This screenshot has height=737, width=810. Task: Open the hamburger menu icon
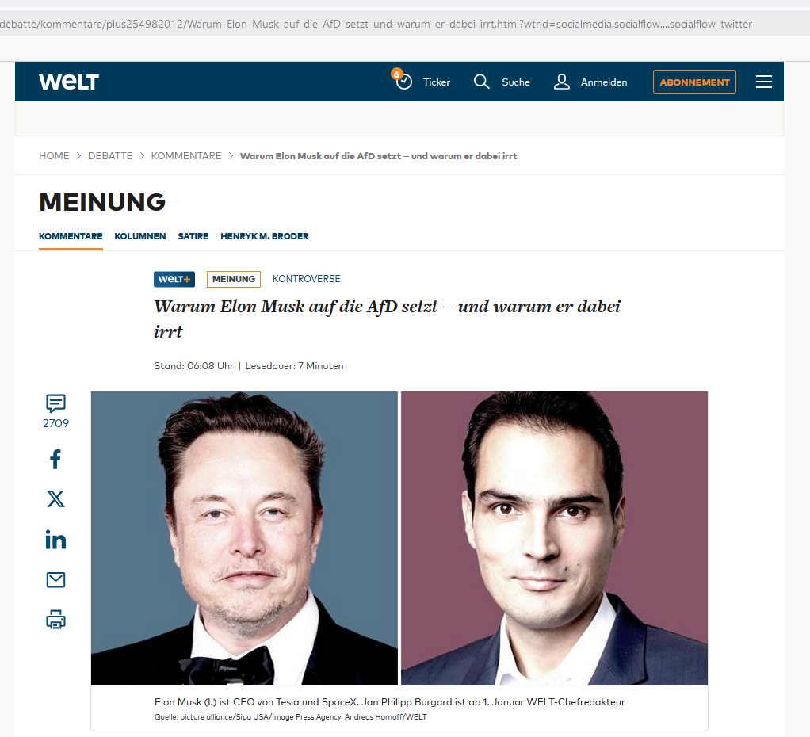click(x=763, y=82)
